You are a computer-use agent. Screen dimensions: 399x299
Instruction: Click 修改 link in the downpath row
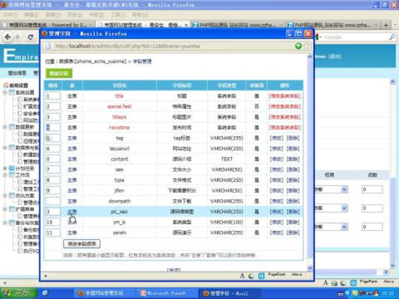277,201
